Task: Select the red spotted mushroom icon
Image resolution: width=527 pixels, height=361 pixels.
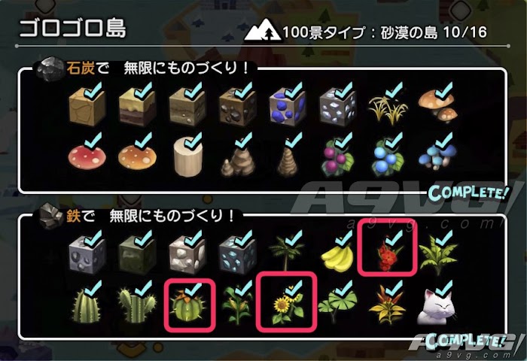Action: 87,157
